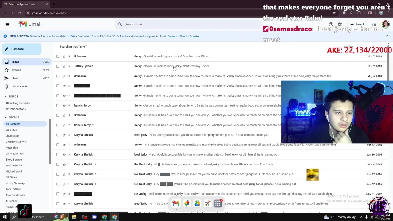Follow the About link in the banner
Image resolution: width=393 pixels, height=221 pixels.
tap(183, 36)
